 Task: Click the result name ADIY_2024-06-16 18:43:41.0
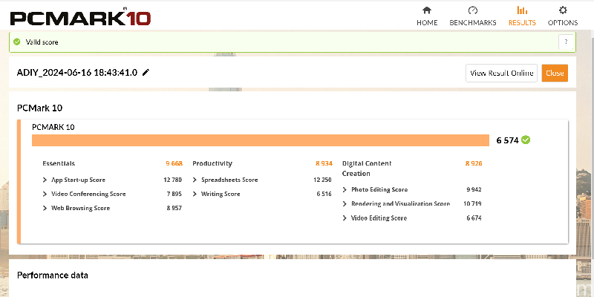click(x=77, y=72)
